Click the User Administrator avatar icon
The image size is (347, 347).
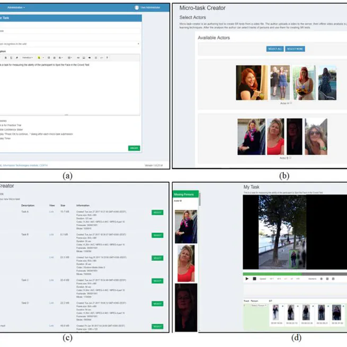[x=137, y=7]
